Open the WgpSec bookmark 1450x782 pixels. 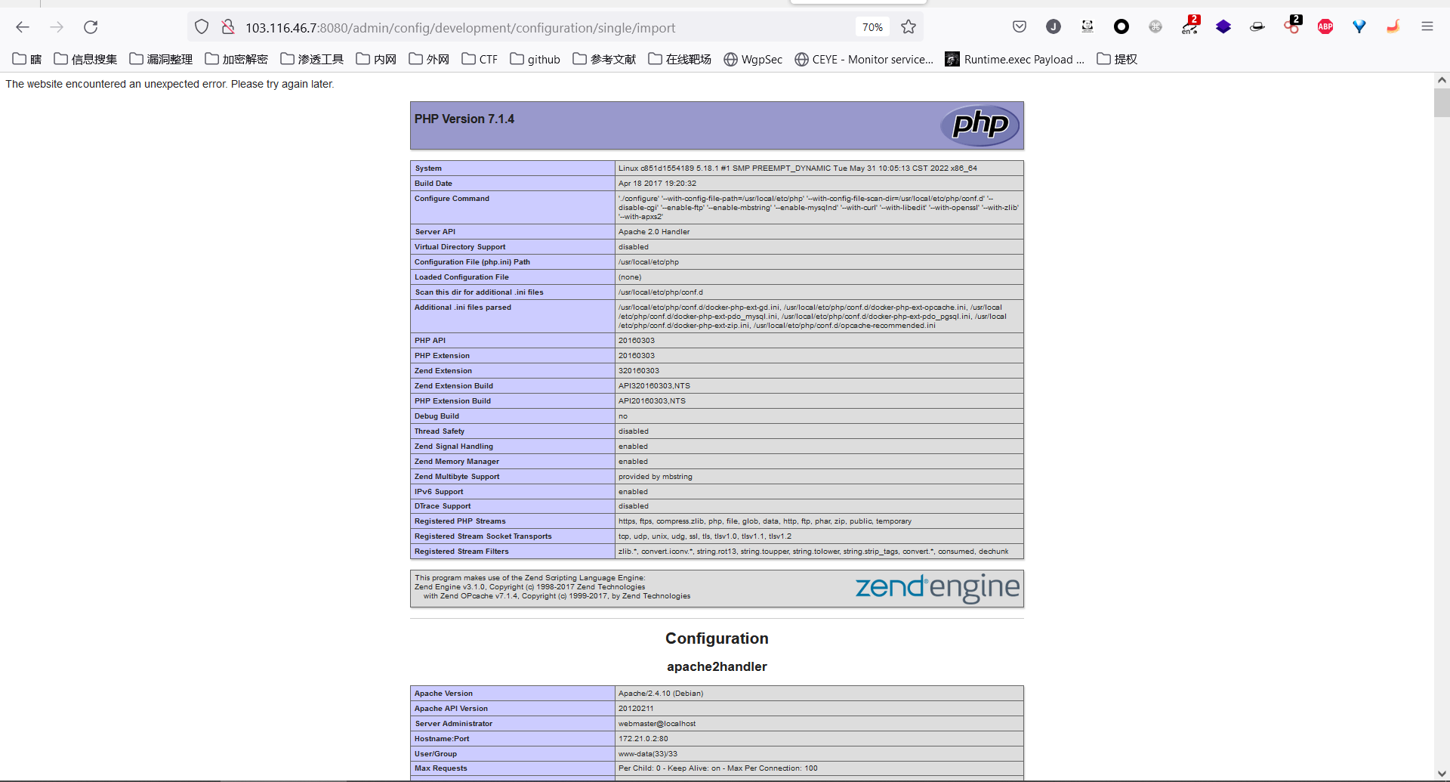point(753,59)
